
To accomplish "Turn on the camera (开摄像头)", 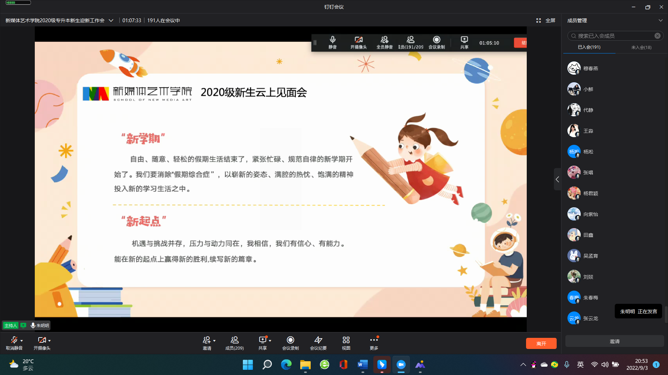I will pyautogui.click(x=42, y=340).
